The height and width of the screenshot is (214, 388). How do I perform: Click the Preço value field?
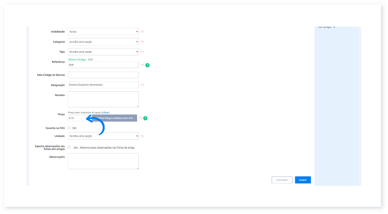click(x=77, y=118)
